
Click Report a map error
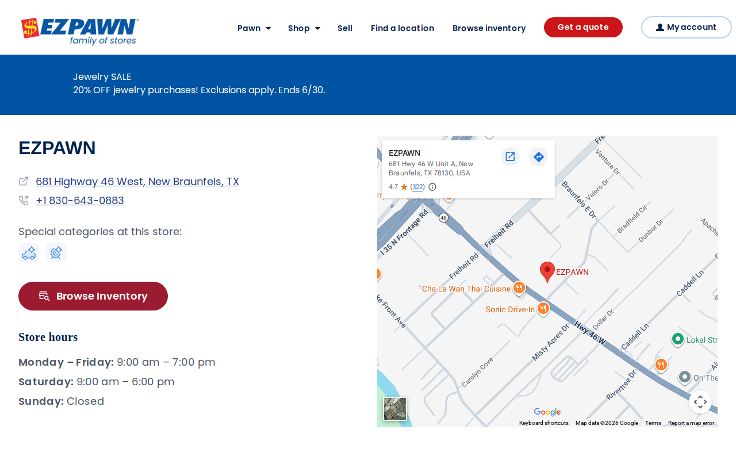click(x=691, y=423)
